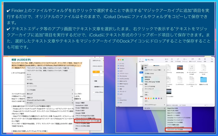Click the new folder (新規フォルダ) toolbar icon
This screenshot has width=218, height=136.
click(192, 59)
